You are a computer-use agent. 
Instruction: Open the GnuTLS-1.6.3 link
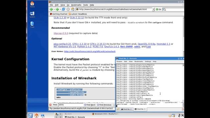pyautogui.click(x=112, y=47)
